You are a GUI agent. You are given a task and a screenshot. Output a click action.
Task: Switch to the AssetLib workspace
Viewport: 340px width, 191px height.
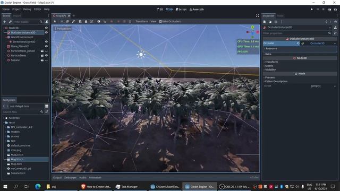click(x=197, y=10)
